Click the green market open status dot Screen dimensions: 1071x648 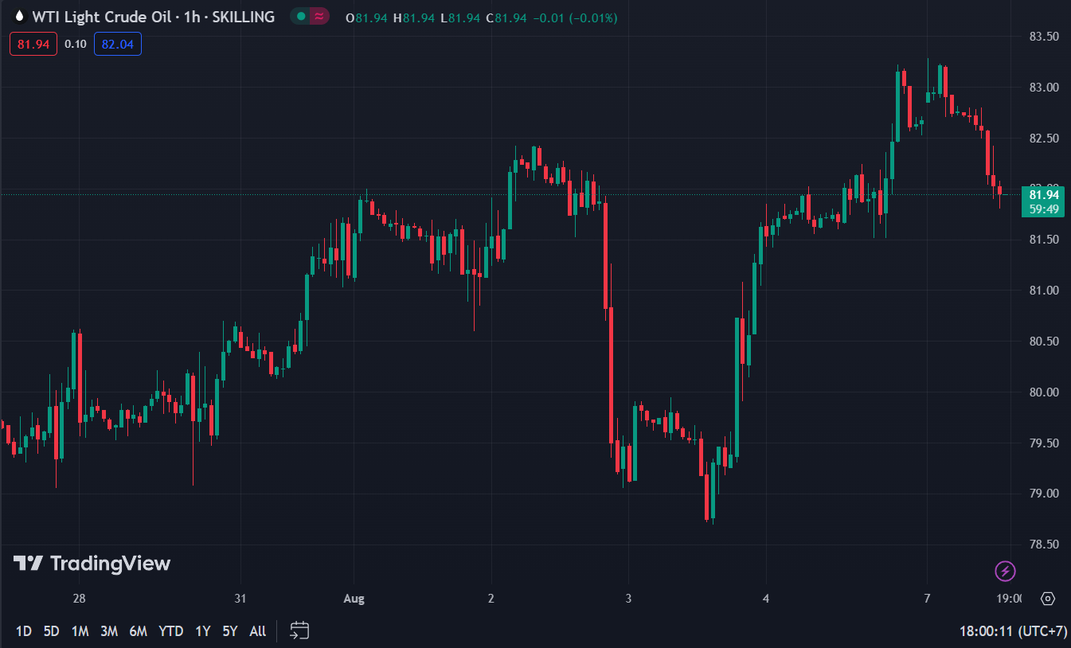click(300, 17)
